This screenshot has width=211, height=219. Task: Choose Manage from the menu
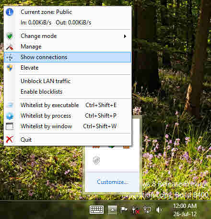[x=67, y=47]
